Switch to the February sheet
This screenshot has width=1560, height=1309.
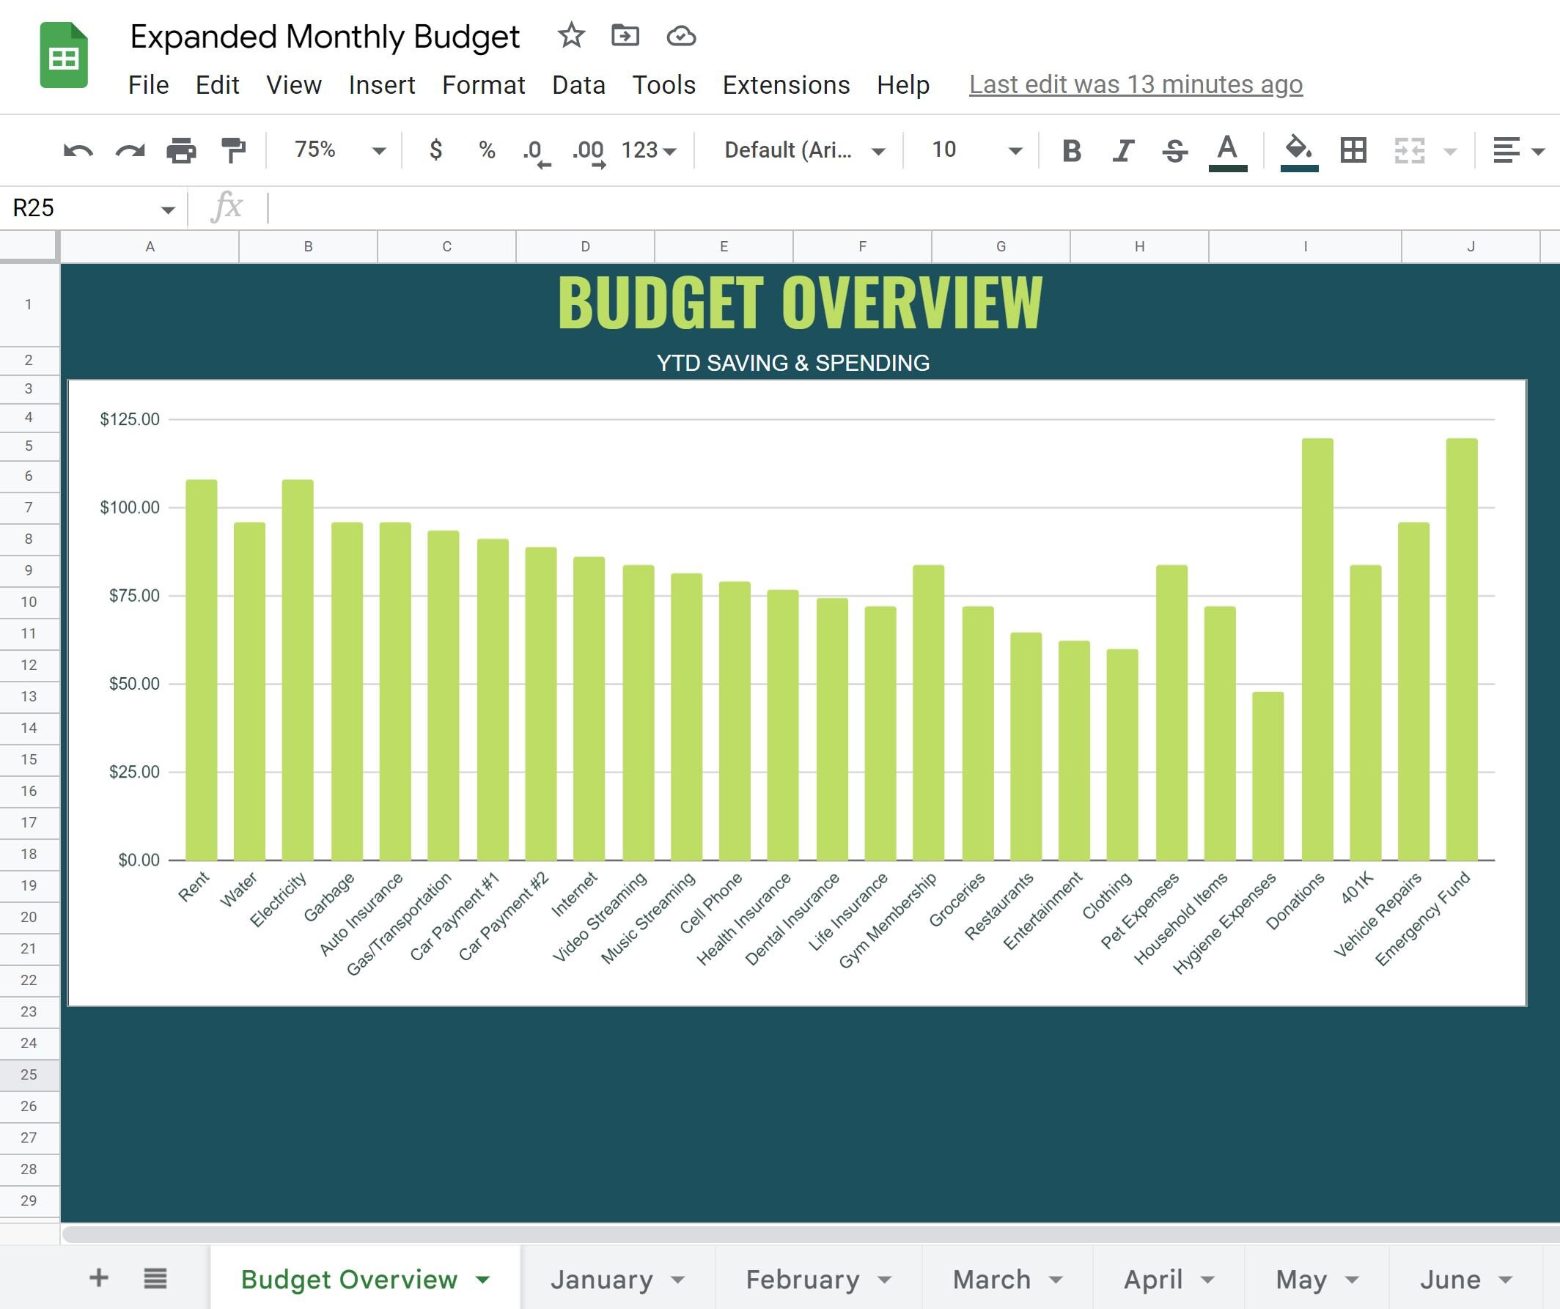pyautogui.click(x=802, y=1279)
